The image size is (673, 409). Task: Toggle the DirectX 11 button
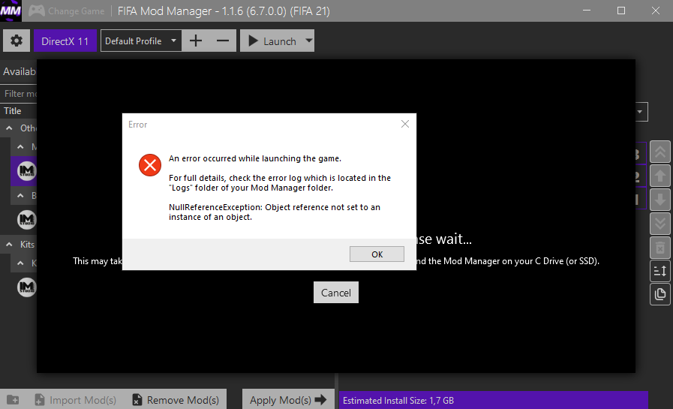tap(65, 41)
